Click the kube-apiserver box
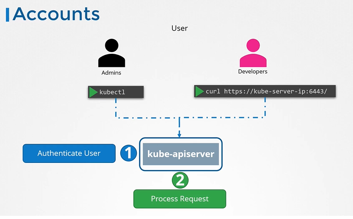This screenshot has width=353, height=219. coord(181,154)
